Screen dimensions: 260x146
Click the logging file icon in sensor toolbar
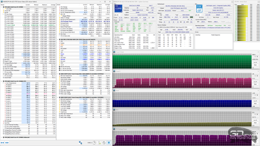(x=99, y=142)
